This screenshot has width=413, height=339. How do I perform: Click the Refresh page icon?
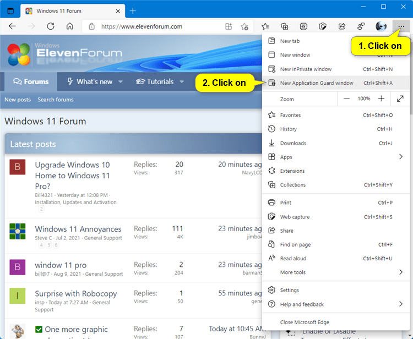pyautogui.click(x=51, y=26)
